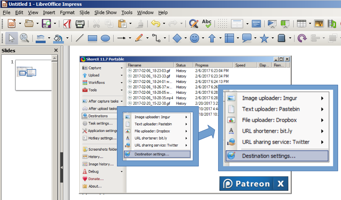Start the slide show from the current slide
The width and height of the screenshot is (341, 200).
click(285, 24)
